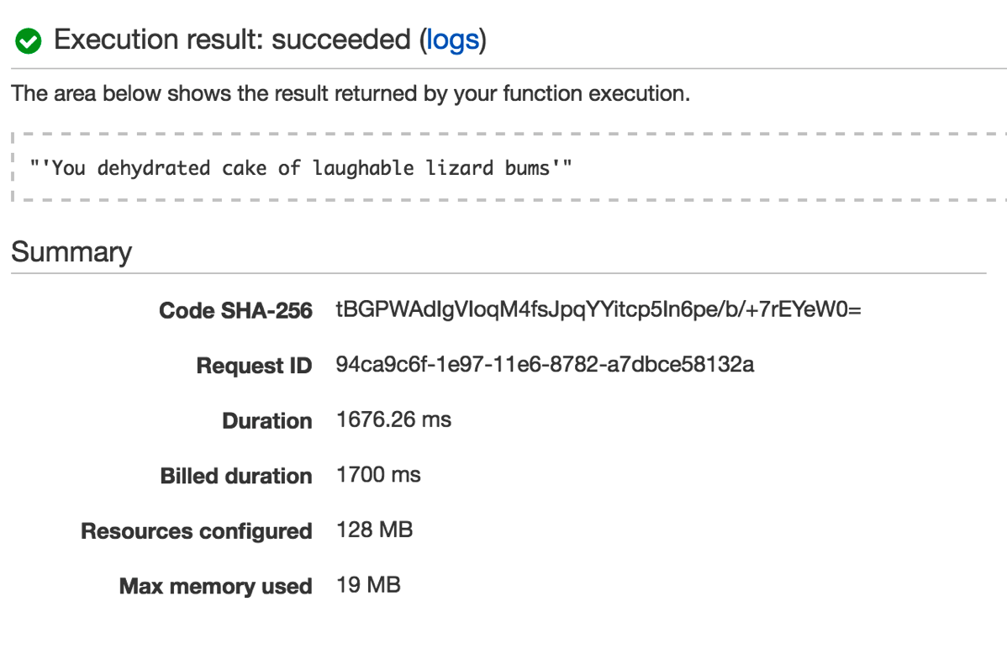This screenshot has height=649, width=1007.
Task: Click the Execution result heading text
Action: click(158, 40)
